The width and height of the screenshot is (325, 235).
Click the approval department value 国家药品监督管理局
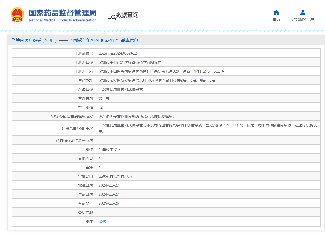pyautogui.click(x=115, y=176)
